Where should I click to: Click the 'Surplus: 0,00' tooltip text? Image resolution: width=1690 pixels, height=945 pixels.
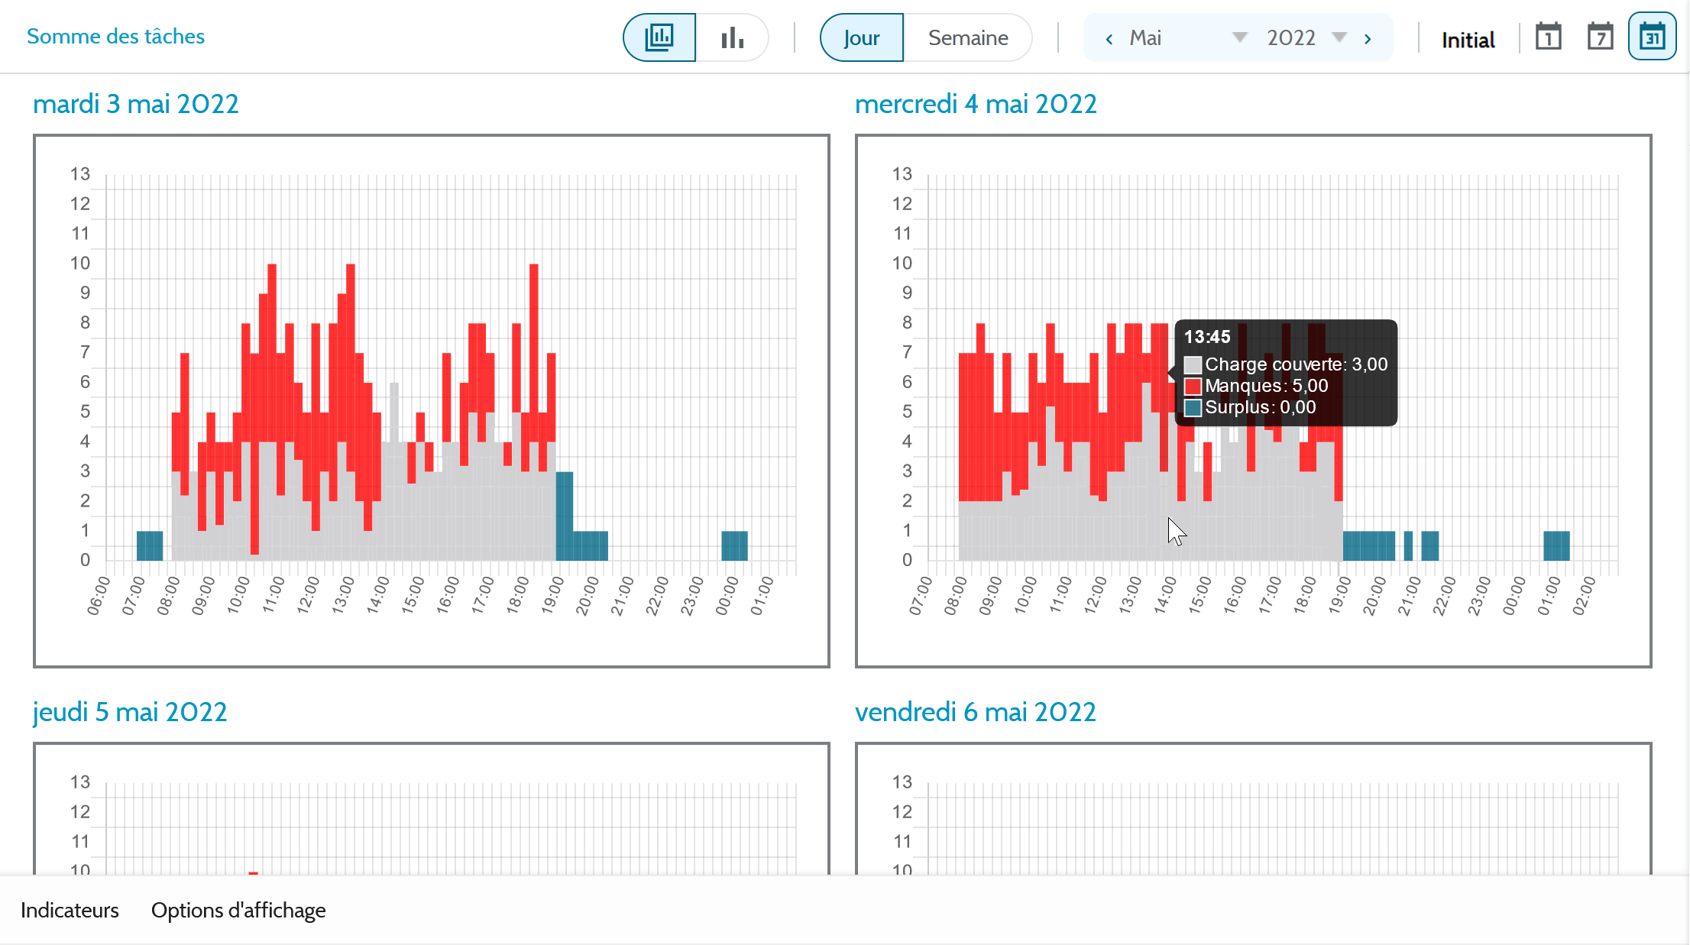click(x=1261, y=407)
